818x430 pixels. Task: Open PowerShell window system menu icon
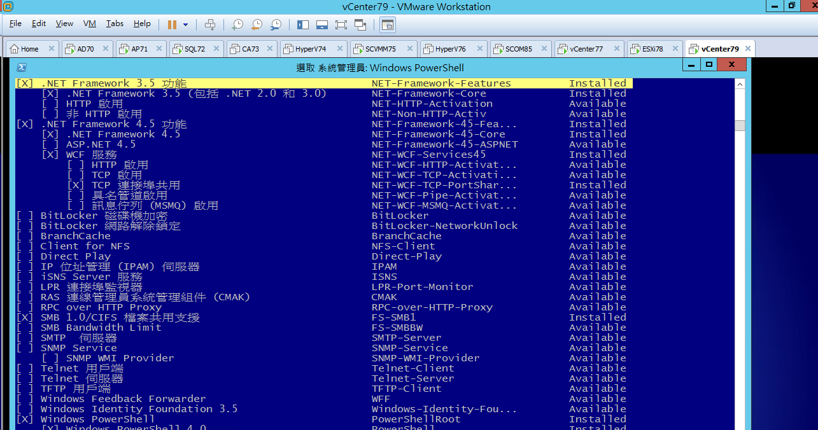click(21, 67)
